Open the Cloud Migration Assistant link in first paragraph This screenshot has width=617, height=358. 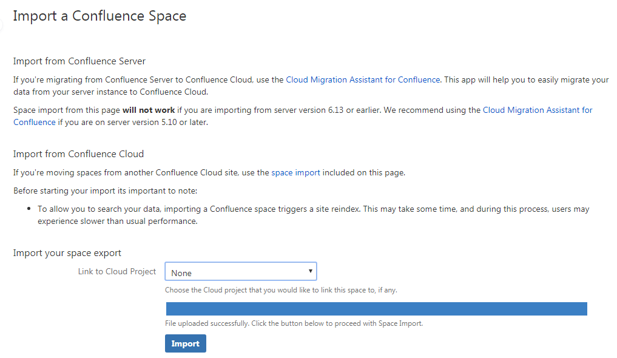363,80
